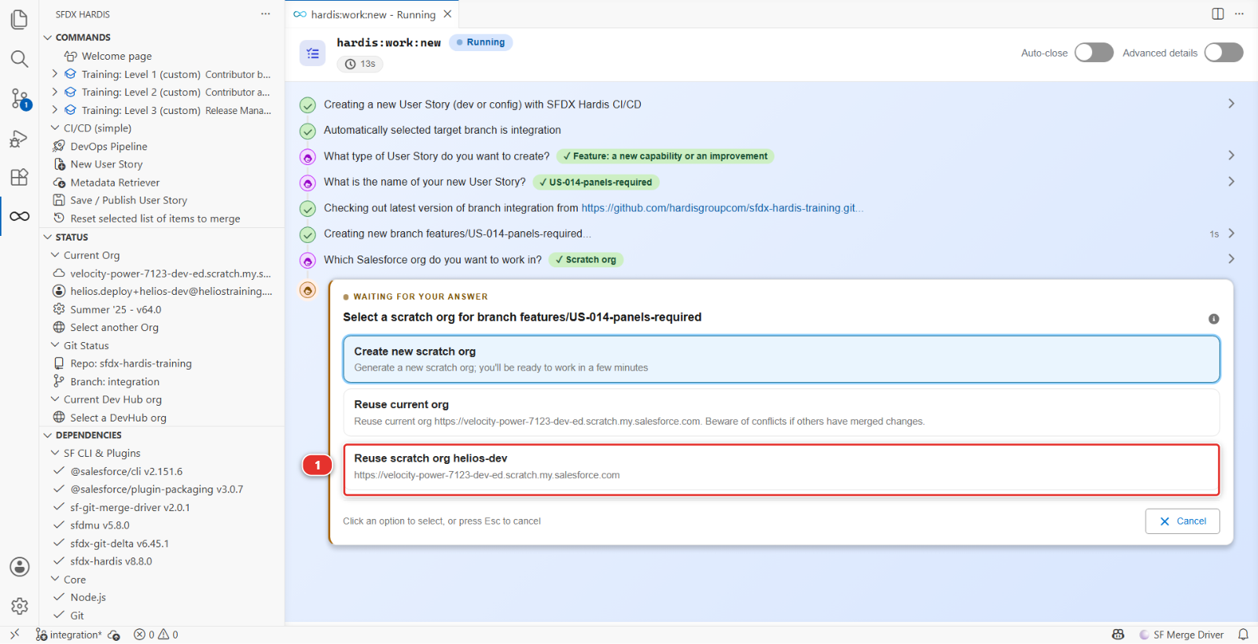Expand the 'Creating a new User Story' step chevron
Screen dimensions: 1258x644
pyautogui.click(x=1231, y=104)
